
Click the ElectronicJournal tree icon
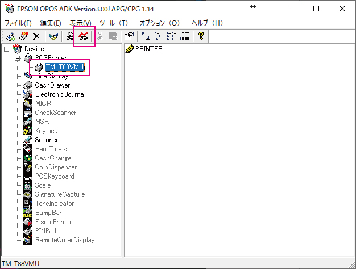pyautogui.click(x=28, y=94)
